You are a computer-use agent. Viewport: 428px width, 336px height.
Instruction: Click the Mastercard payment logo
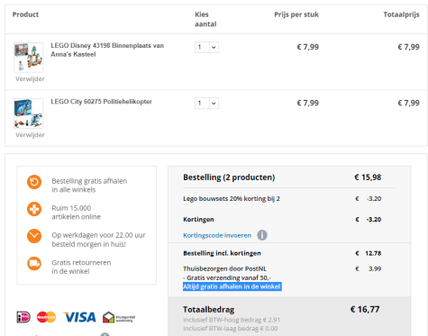coord(46,317)
